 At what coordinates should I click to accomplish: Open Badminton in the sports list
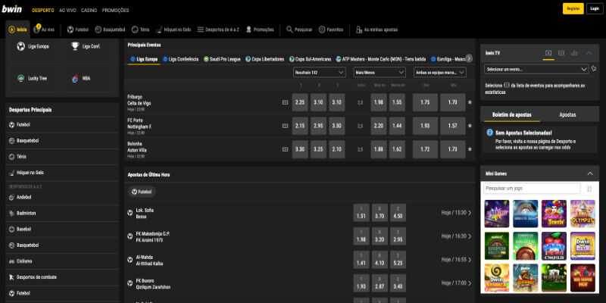pyautogui.click(x=62, y=214)
